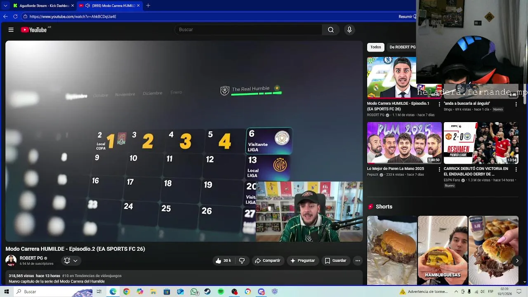Open Modo Carrera HUMILDE Episodio.1 thumbnail
Image resolution: width=528 pixels, height=297 pixels.
coord(391,78)
